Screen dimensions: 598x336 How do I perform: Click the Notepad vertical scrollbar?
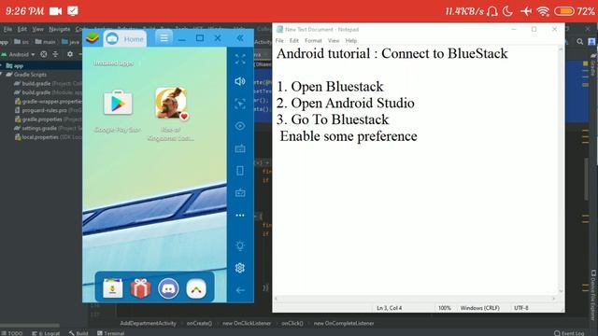pyautogui.click(x=561, y=170)
